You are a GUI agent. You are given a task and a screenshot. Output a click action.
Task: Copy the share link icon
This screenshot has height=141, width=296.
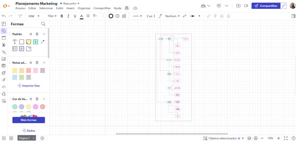point(283,6)
